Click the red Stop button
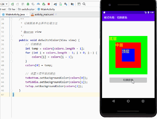157x119 pixels. pos(49,4)
